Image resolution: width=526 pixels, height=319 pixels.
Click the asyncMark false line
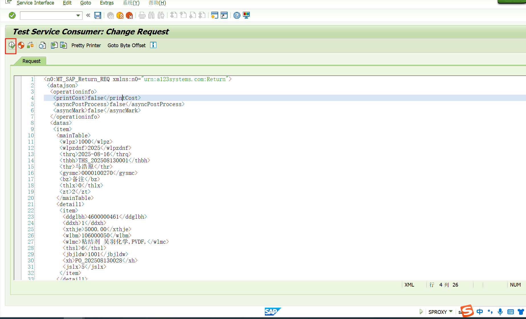coord(97,111)
